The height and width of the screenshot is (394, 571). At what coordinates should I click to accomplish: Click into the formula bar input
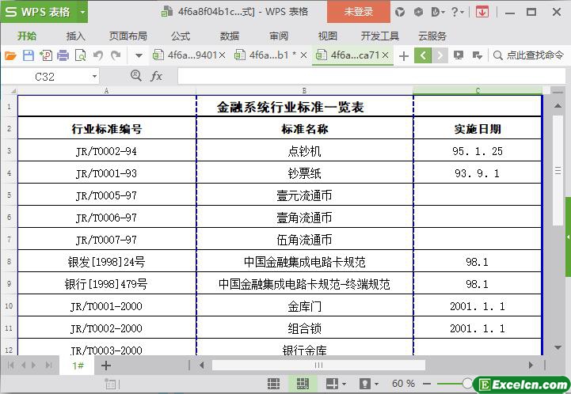coord(371,77)
